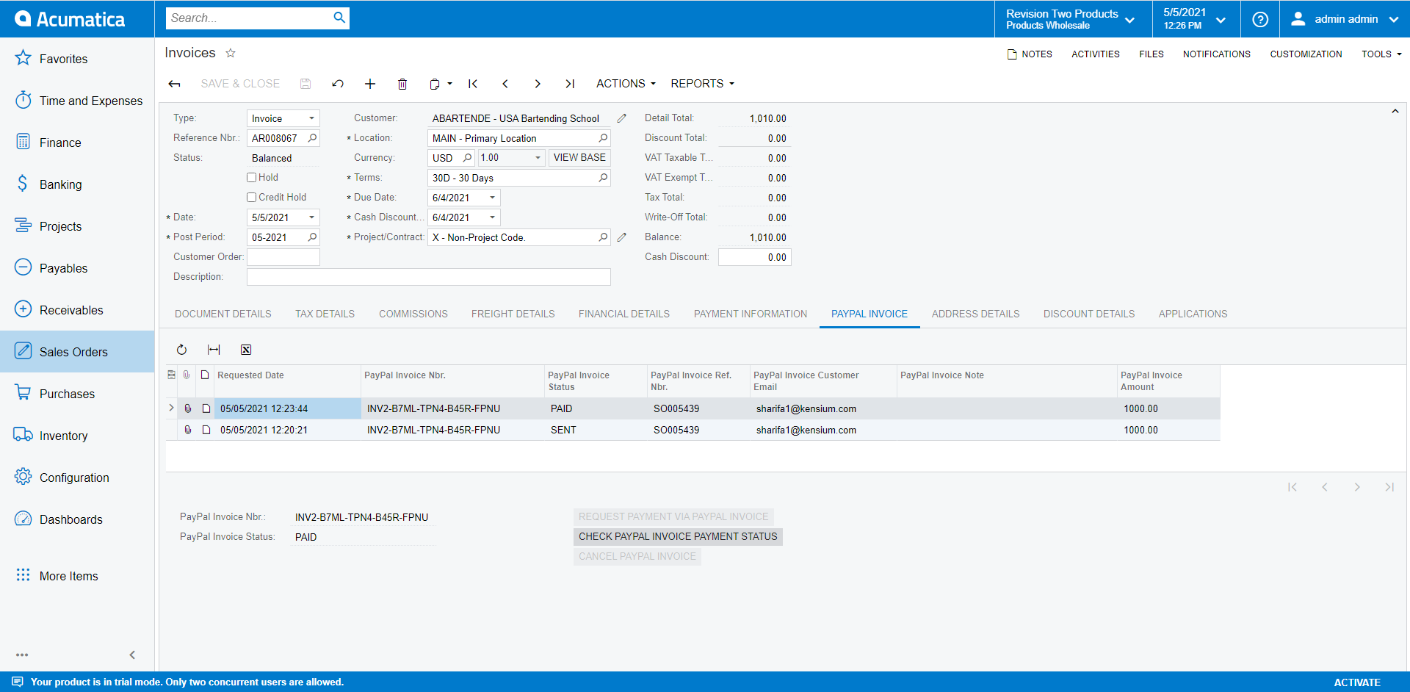This screenshot has height=692, width=1410.
Task: Go to the next record
Action: tap(538, 84)
